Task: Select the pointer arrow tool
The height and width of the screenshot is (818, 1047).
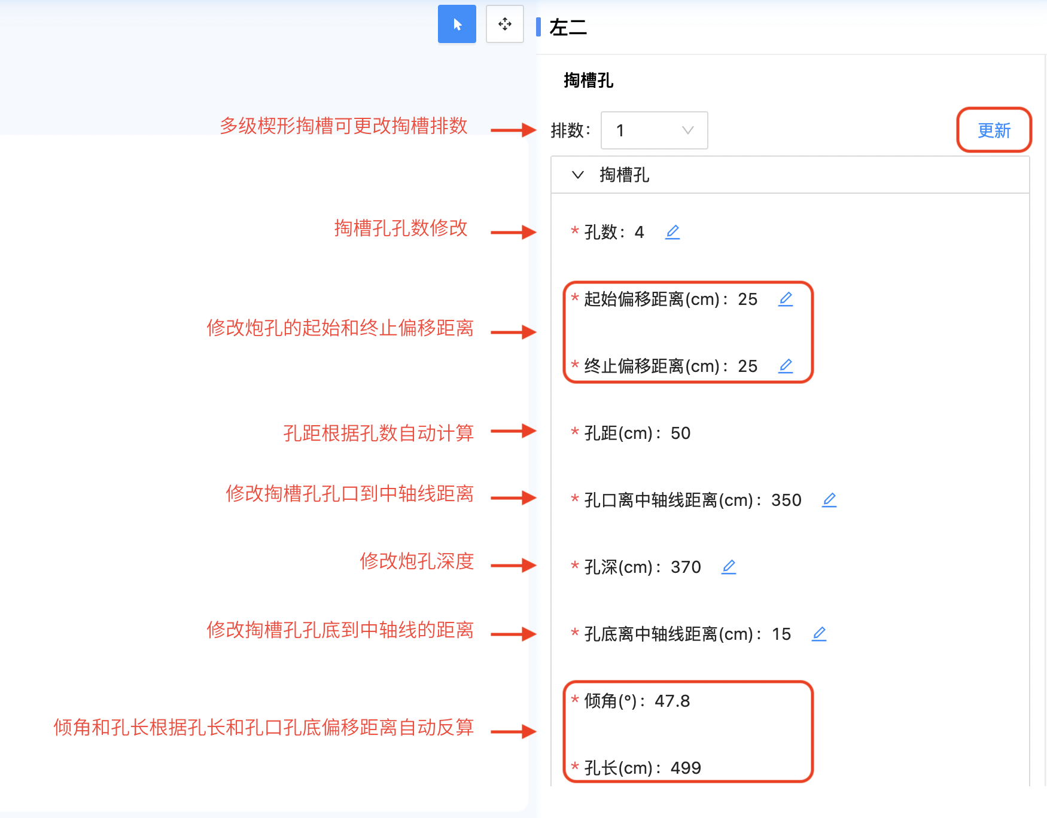Action: click(x=456, y=24)
